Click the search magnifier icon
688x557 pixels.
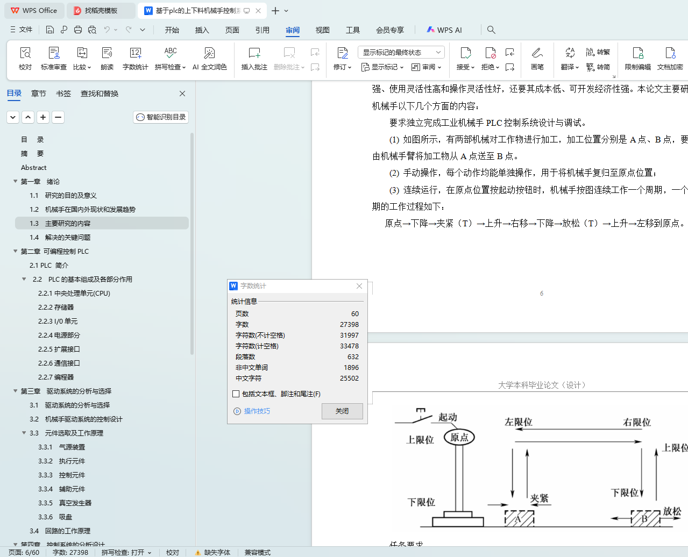tap(491, 30)
